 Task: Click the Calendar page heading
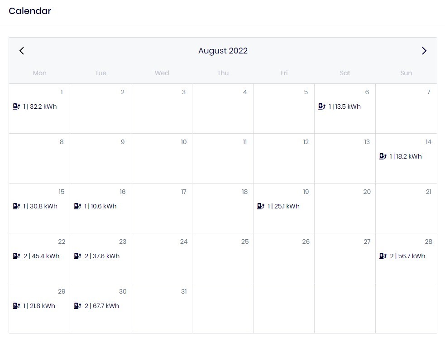[30, 11]
